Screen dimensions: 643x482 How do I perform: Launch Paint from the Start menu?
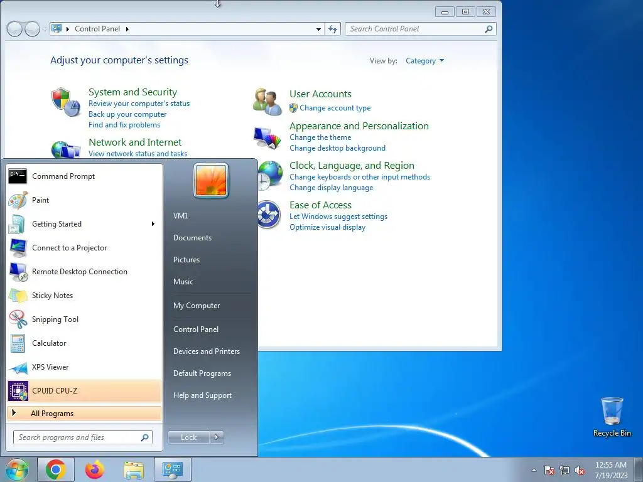84,200
